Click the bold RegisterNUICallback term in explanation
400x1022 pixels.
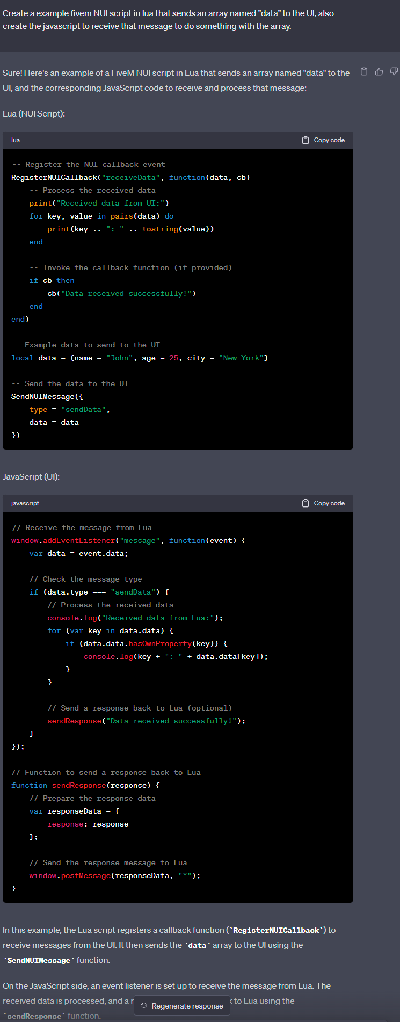[277, 930]
